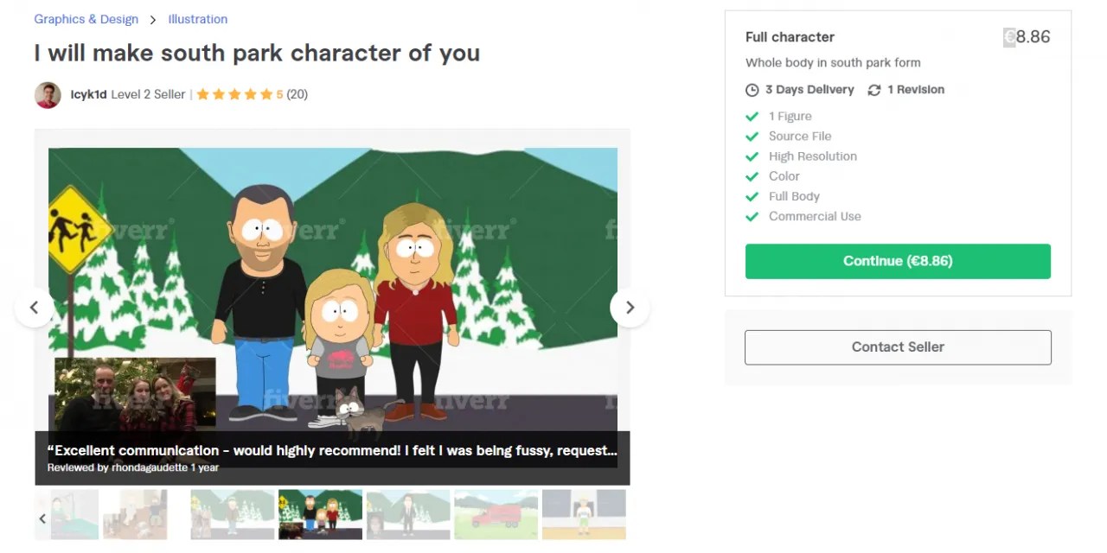Click the check mark beside High Resolution
Screen dimensions: 1107x553
pos(752,156)
